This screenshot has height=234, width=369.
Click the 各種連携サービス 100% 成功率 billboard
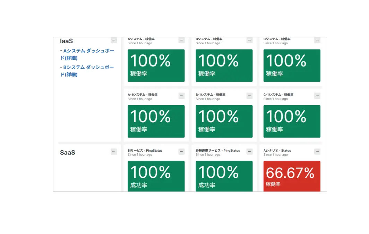coord(224,176)
